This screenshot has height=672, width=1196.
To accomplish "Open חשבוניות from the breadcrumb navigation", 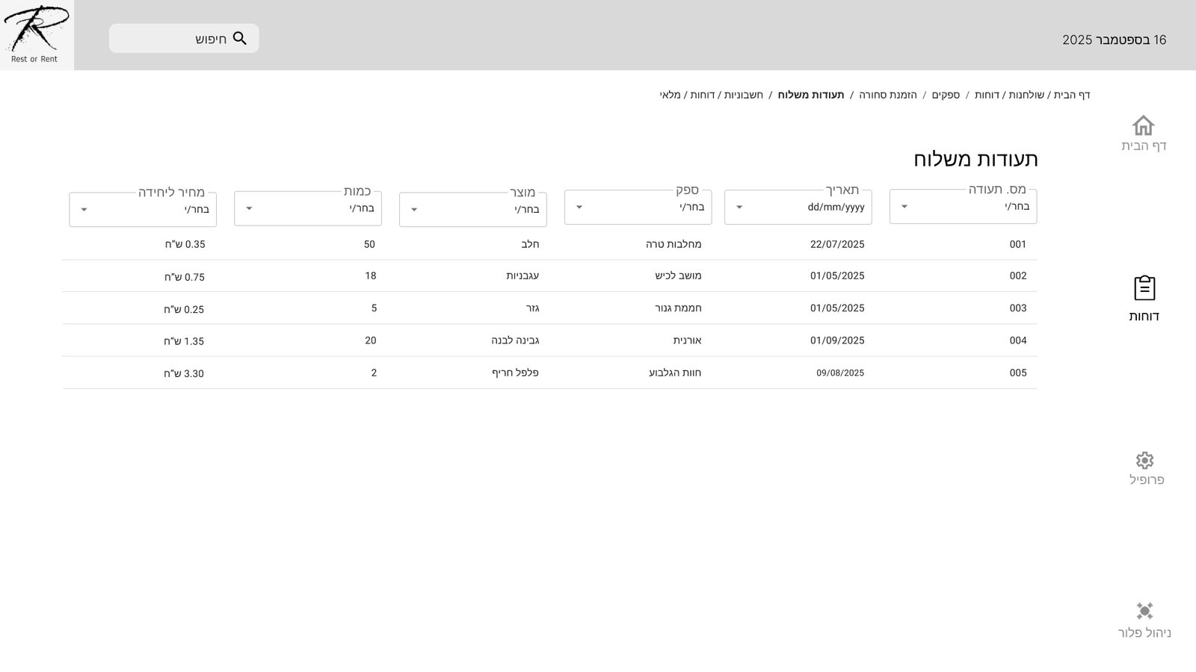I will click(743, 95).
